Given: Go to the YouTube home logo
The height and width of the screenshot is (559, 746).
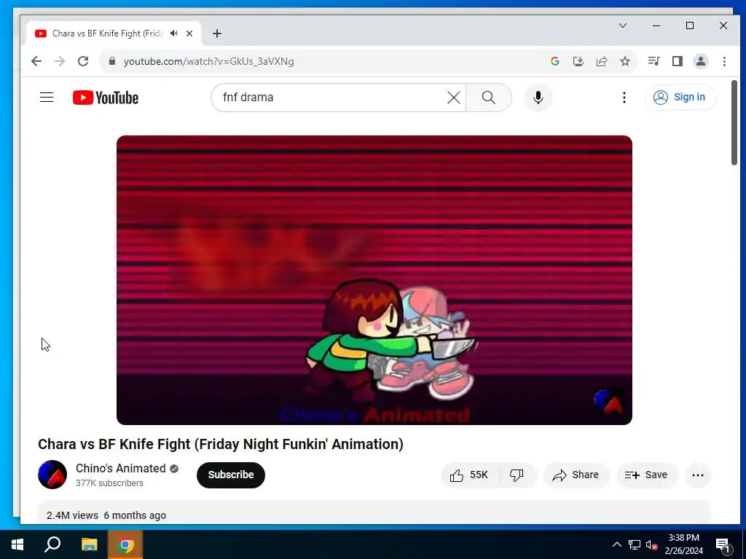Looking at the screenshot, I should pyautogui.click(x=106, y=98).
